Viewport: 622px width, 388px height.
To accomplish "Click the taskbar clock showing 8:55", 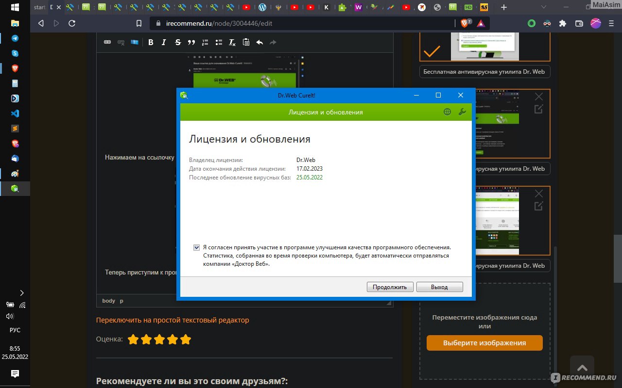I will pyautogui.click(x=15, y=348).
